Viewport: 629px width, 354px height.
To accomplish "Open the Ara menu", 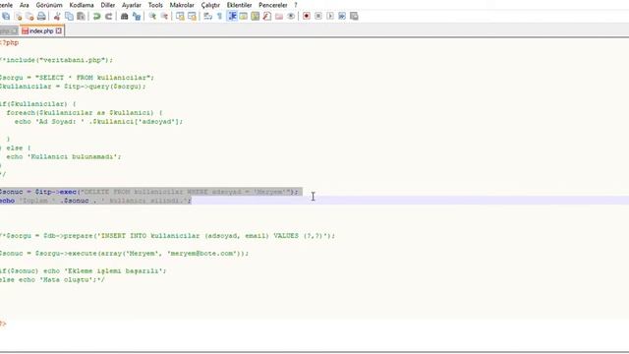I will 24,5.
